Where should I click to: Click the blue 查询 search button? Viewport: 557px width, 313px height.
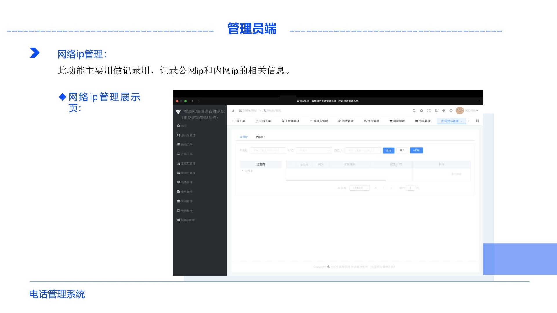click(388, 150)
